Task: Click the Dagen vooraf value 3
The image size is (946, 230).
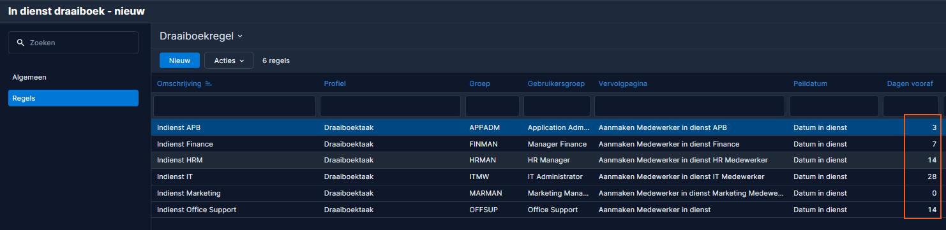Action: point(935,127)
